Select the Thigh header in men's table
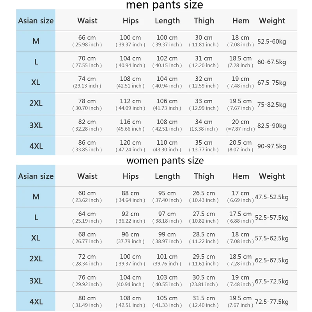The image size is (312, 312). click(204, 21)
